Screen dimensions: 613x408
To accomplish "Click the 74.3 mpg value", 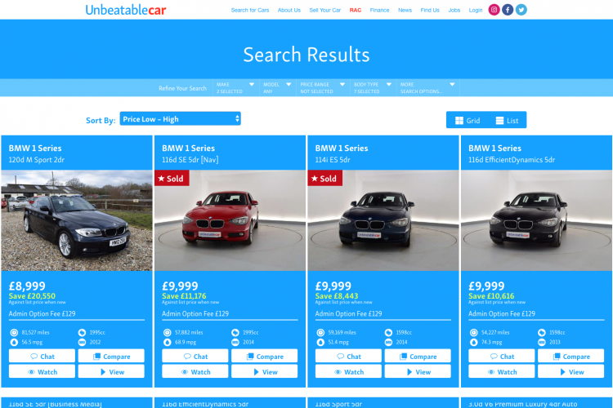I will (491, 342).
